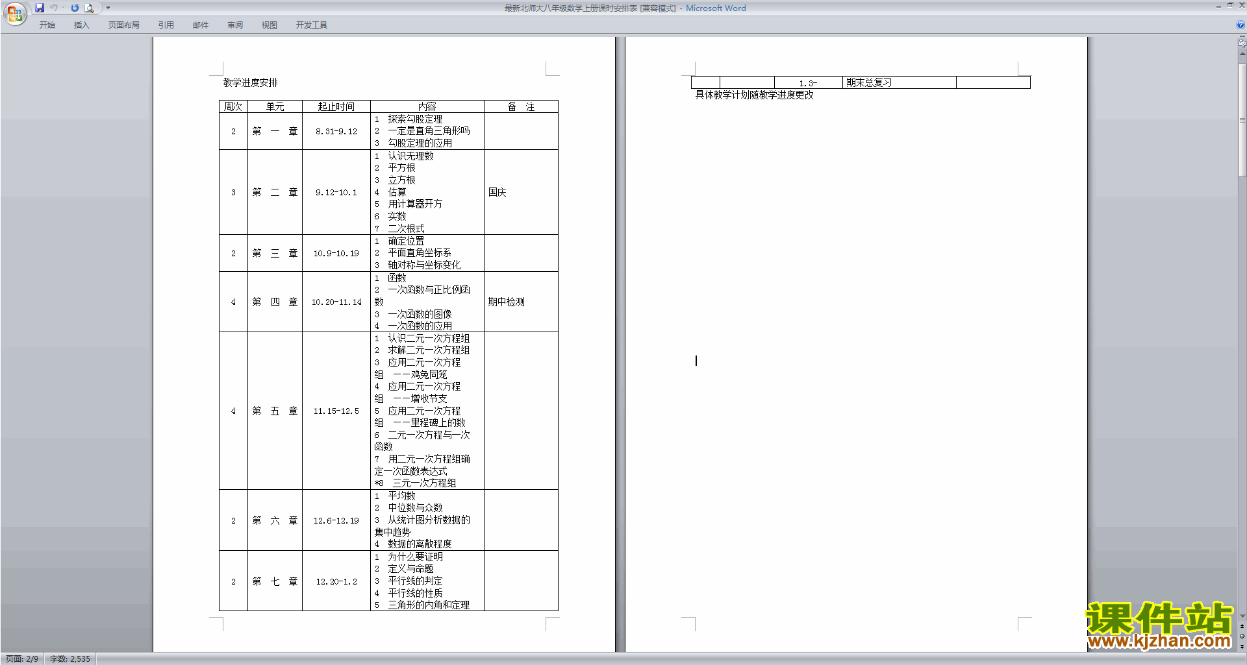Toggle the ruler icon above vertical scrollbar
Image resolution: width=1247 pixels, height=665 pixels.
click(x=1242, y=43)
